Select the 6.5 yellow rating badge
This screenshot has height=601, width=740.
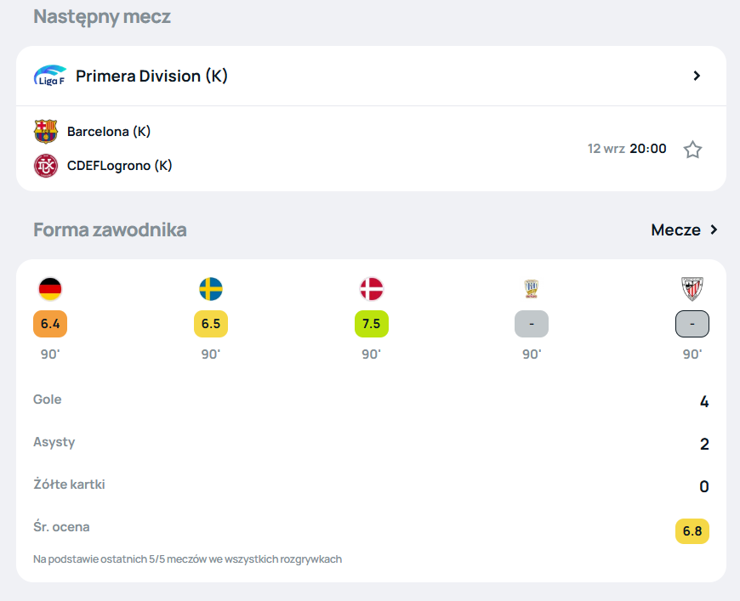pos(211,324)
